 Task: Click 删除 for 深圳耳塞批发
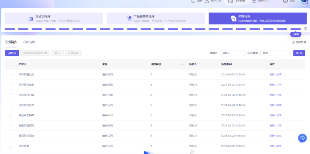(x=272, y=74)
